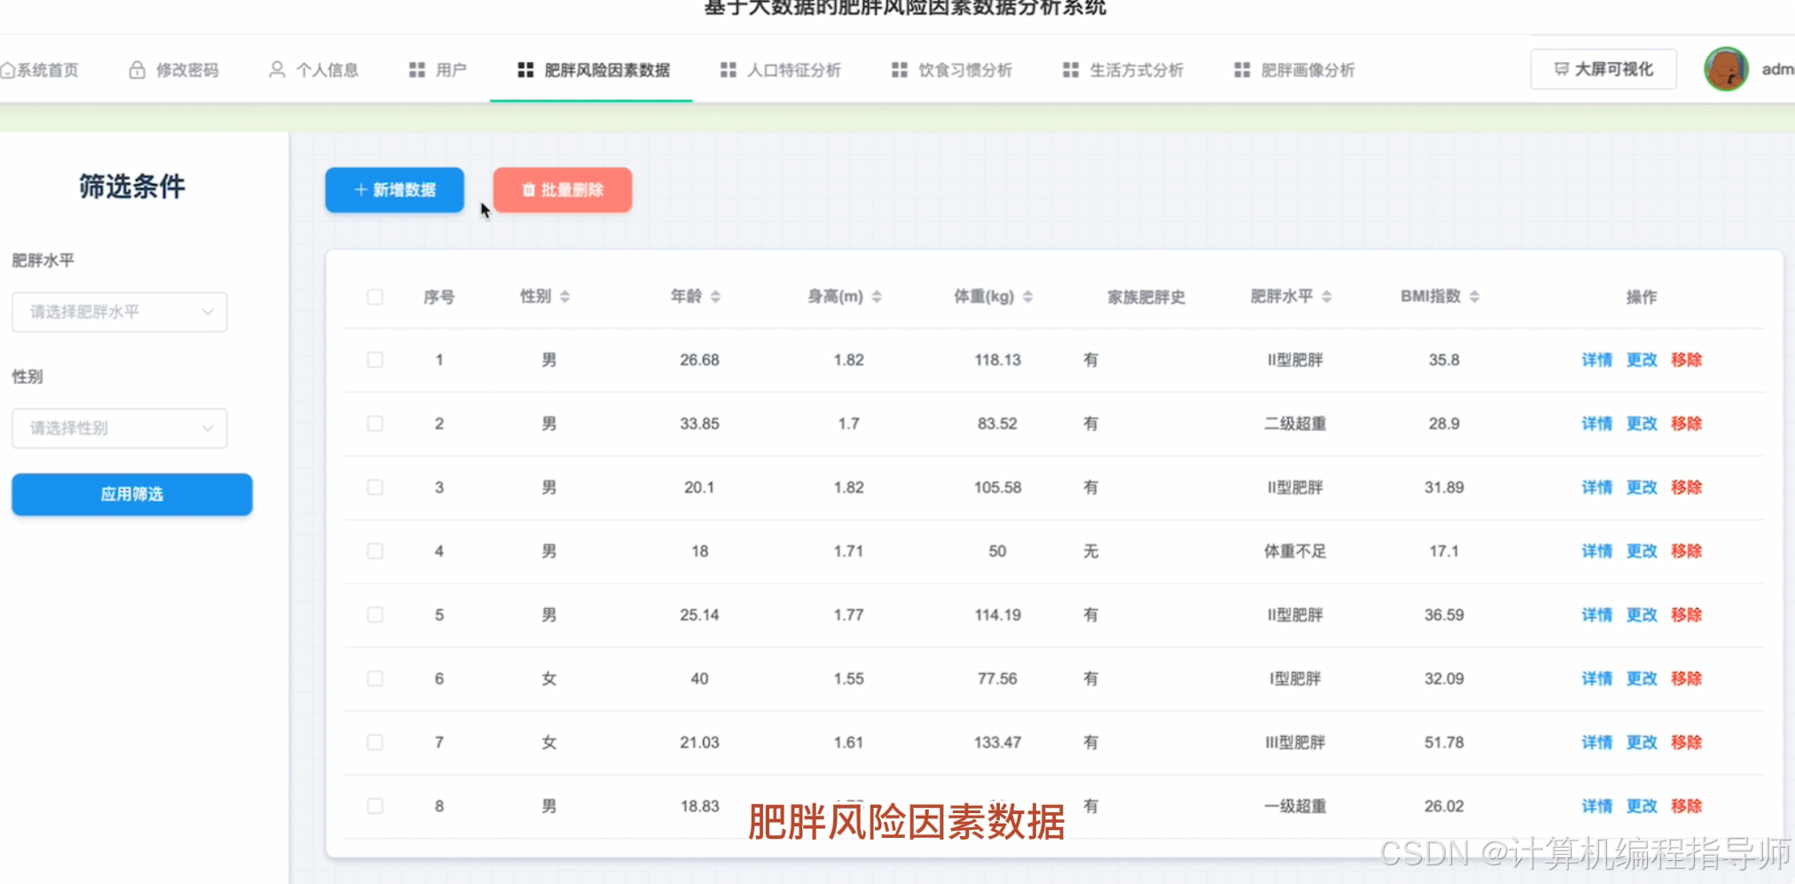Viewport: 1795px width, 884px height.
Task: Open the 大屏可视化 monitor icon
Action: point(1560,68)
